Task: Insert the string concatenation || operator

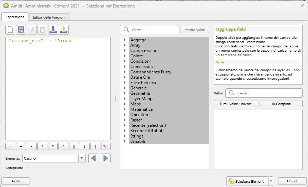Action: [74, 146]
